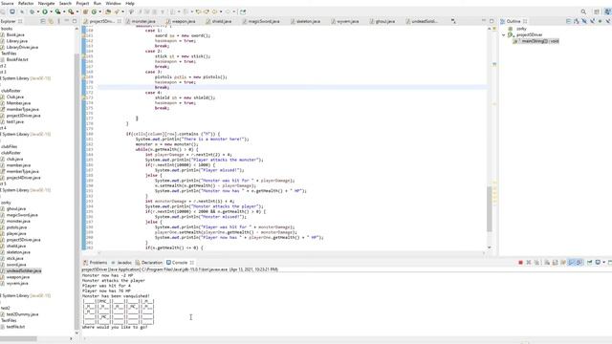The width and height of the screenshot is (612, 344).
Task: Collapse All in Package Explorer toolbar
Action: click(x=43, y=21)
